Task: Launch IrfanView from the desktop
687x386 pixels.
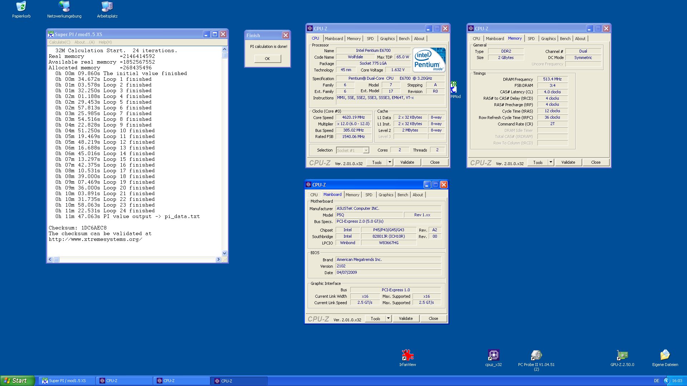Action: [x=408, y=358]
